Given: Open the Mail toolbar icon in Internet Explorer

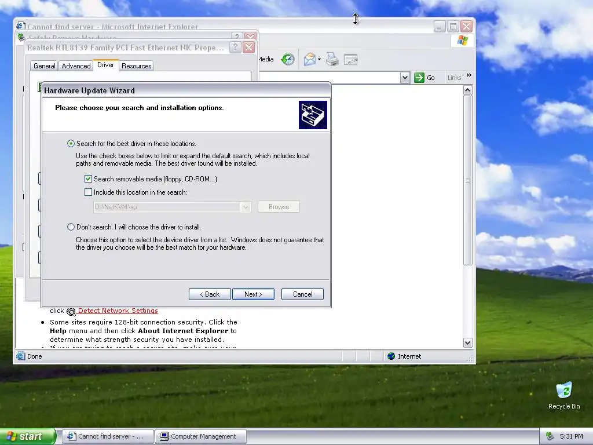Looking at the screenshot, I should pyautogui.click(x=309, y=60).
